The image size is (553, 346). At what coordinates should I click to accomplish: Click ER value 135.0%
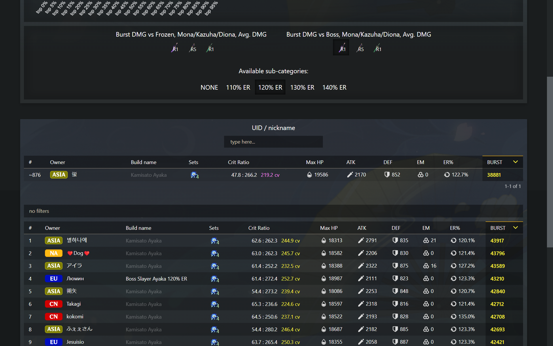(x=467, y=317)
